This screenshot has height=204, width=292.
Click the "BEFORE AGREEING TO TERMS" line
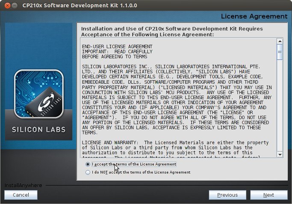(x=115, y=56)
